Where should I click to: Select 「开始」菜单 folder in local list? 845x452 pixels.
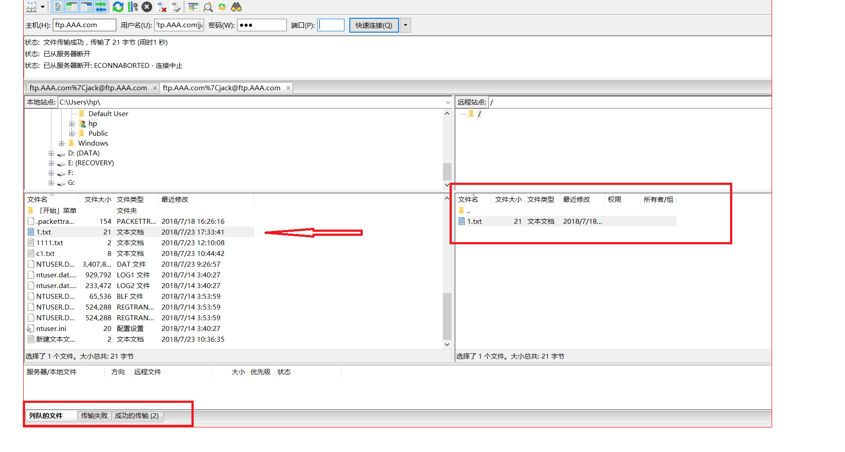pyautogui.click(x=140, y=211)
